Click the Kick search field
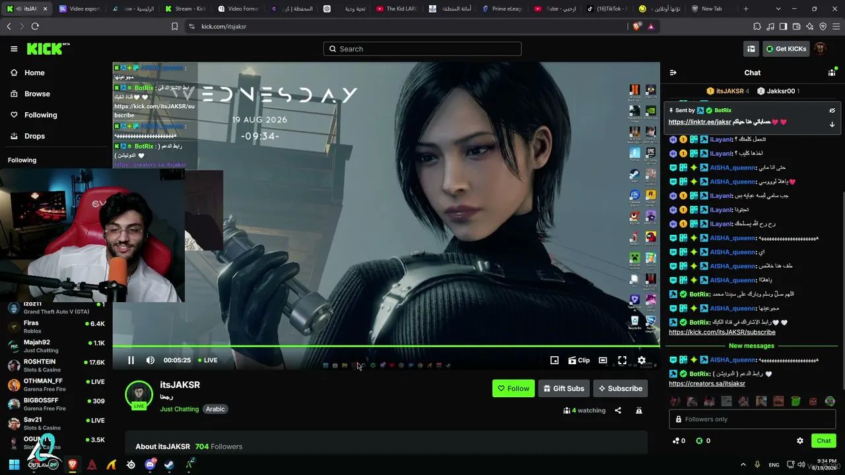Viewport: 845px width, 475px height. tap(422, 49)
